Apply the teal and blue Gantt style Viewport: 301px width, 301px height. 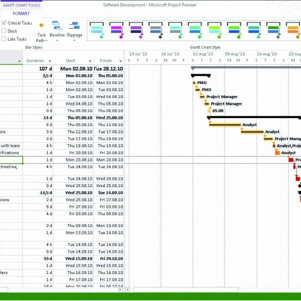[x=254, y=30]
